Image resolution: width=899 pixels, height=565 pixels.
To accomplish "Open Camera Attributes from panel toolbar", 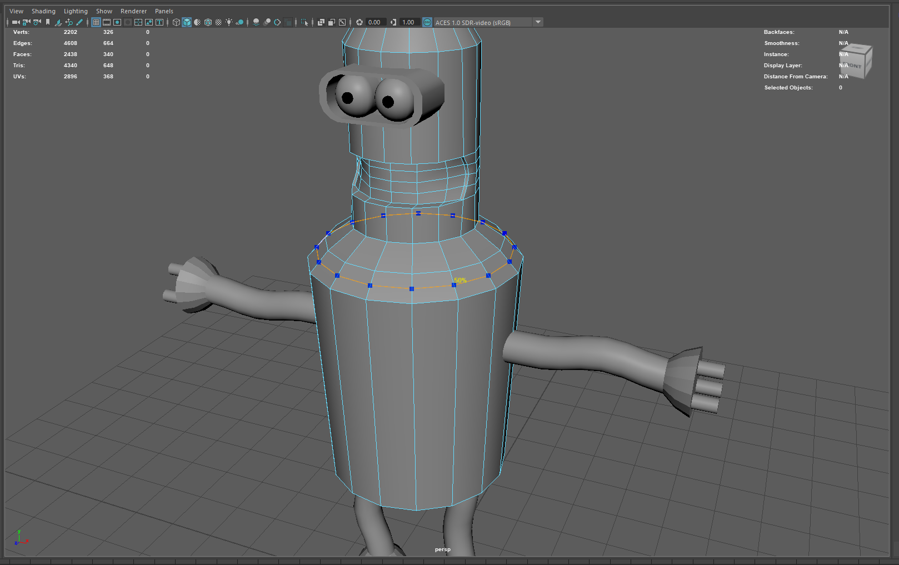I will click(37, 22).
